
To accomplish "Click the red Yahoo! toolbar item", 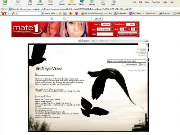I will point(151,13).
